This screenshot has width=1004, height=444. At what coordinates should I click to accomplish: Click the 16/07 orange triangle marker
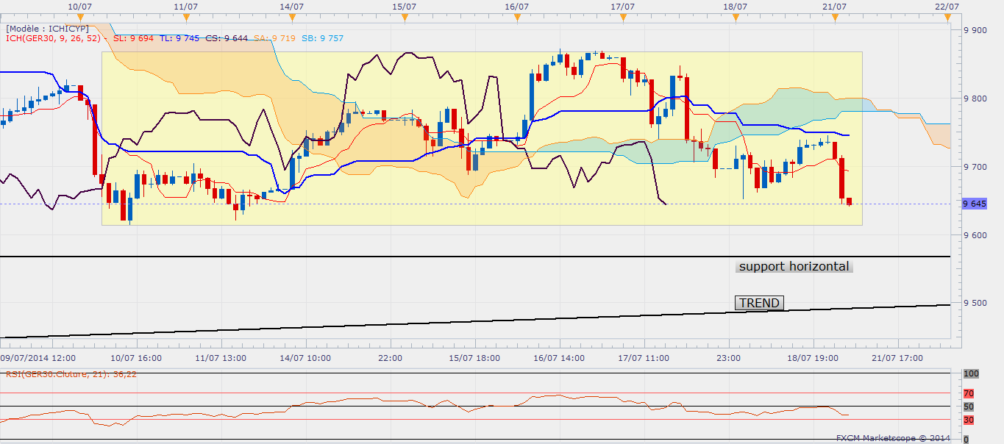tap(517, 16)
